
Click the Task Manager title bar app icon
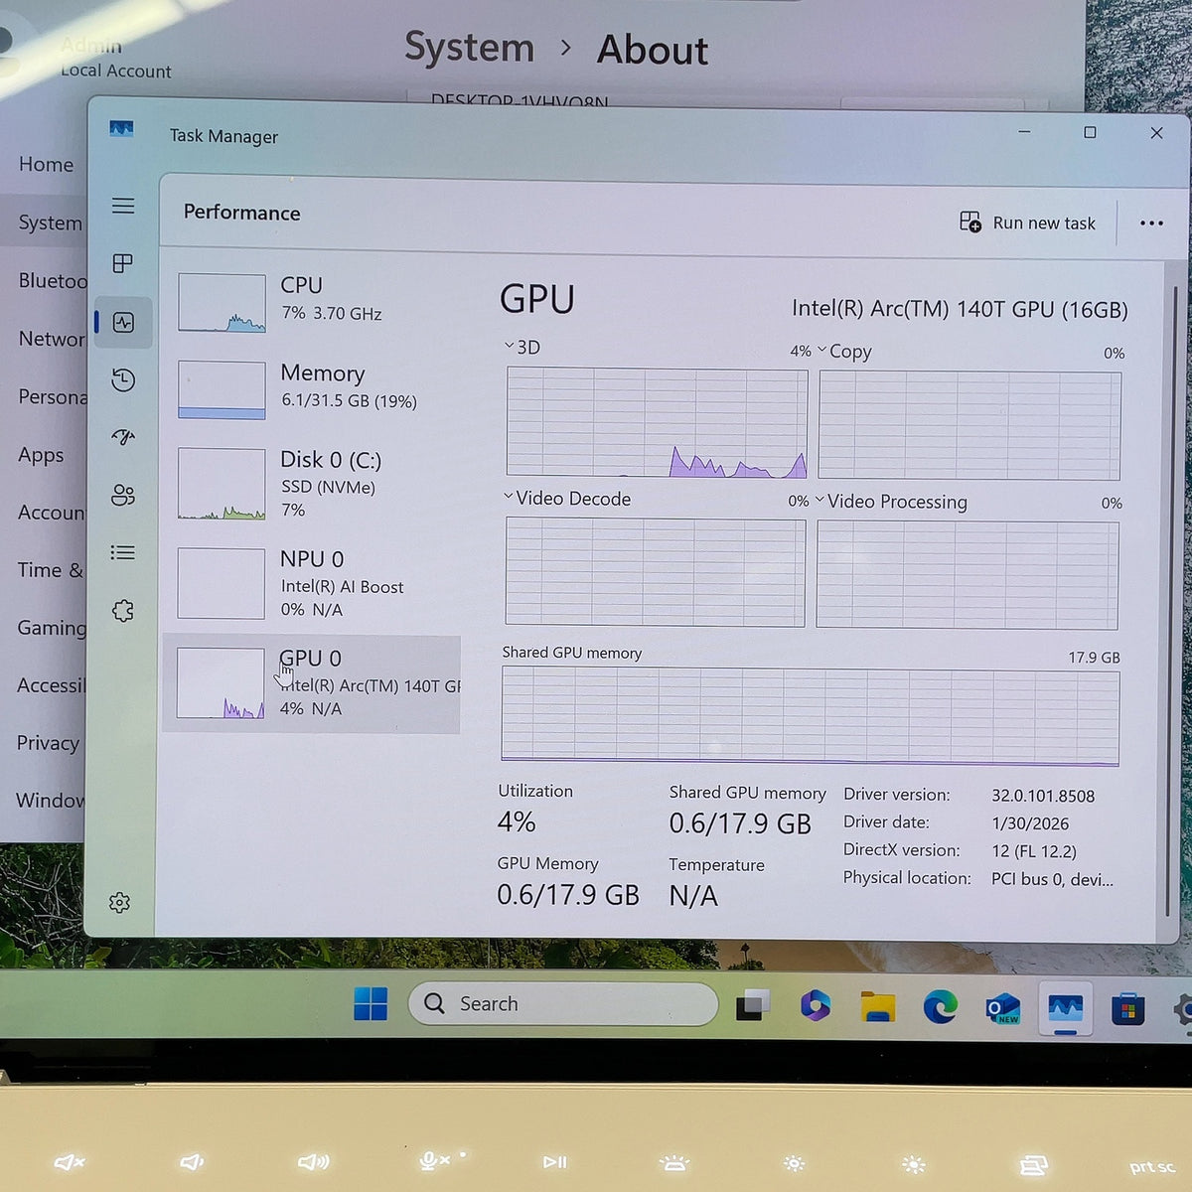tap(121, 129)
